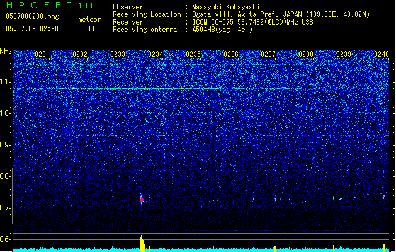Click the HROFFT 1.0.0 title text
Viewport: 396px width, 252px height.
click(x=49, y=5)
